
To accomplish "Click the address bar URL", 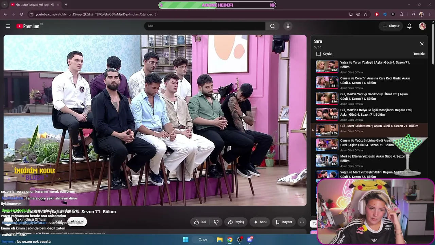I will (96, 14).
